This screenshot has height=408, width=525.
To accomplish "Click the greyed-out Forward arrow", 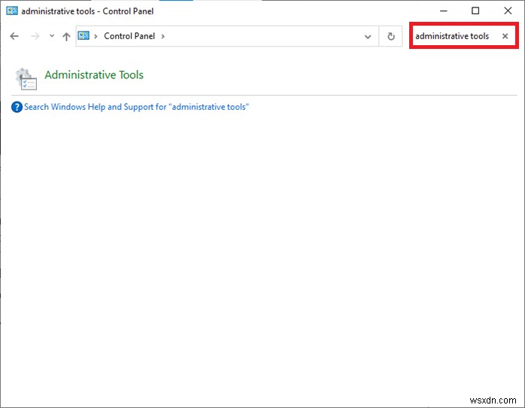I will [35, 36].
